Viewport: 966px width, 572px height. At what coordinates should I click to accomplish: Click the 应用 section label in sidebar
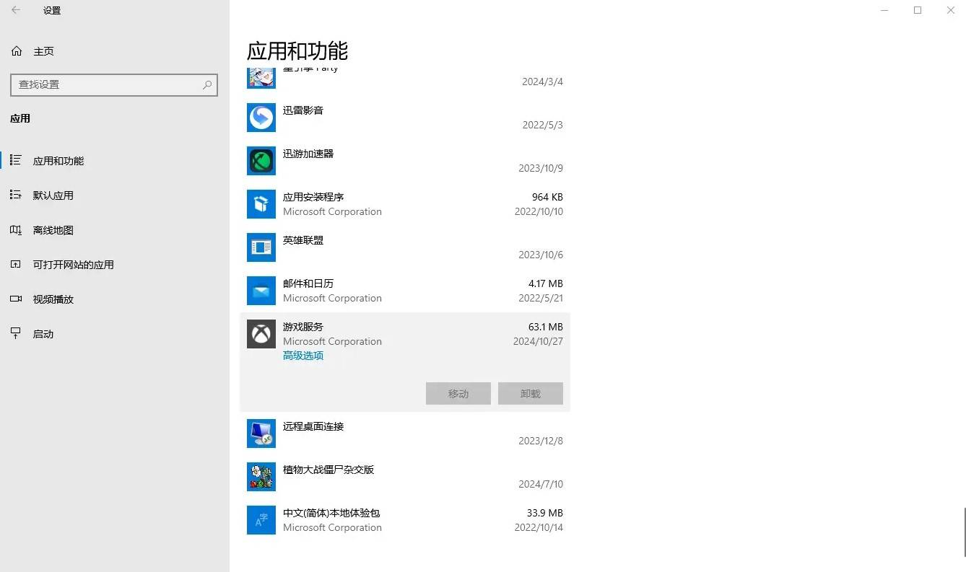click(20, 118)
